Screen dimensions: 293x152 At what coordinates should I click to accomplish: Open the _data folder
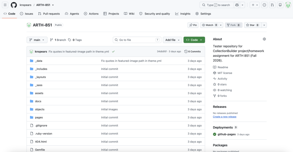pyautogui.click(x=39, y=61)
